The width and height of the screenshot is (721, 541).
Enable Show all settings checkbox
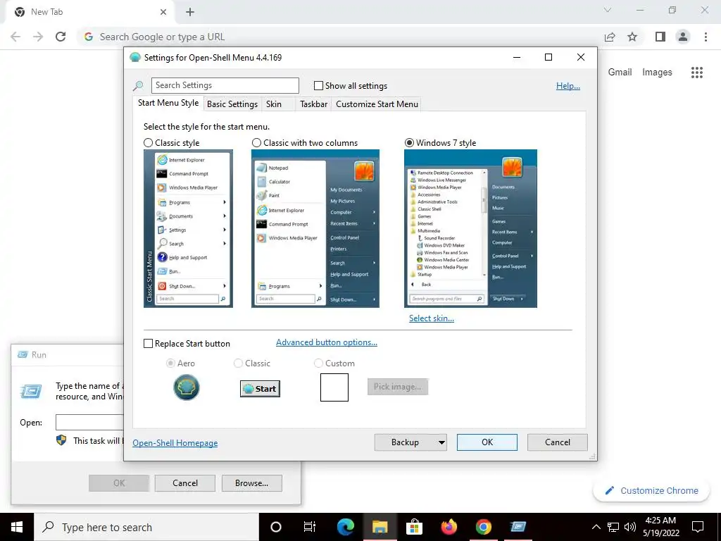pyautogui.click(x=318, y=85)
